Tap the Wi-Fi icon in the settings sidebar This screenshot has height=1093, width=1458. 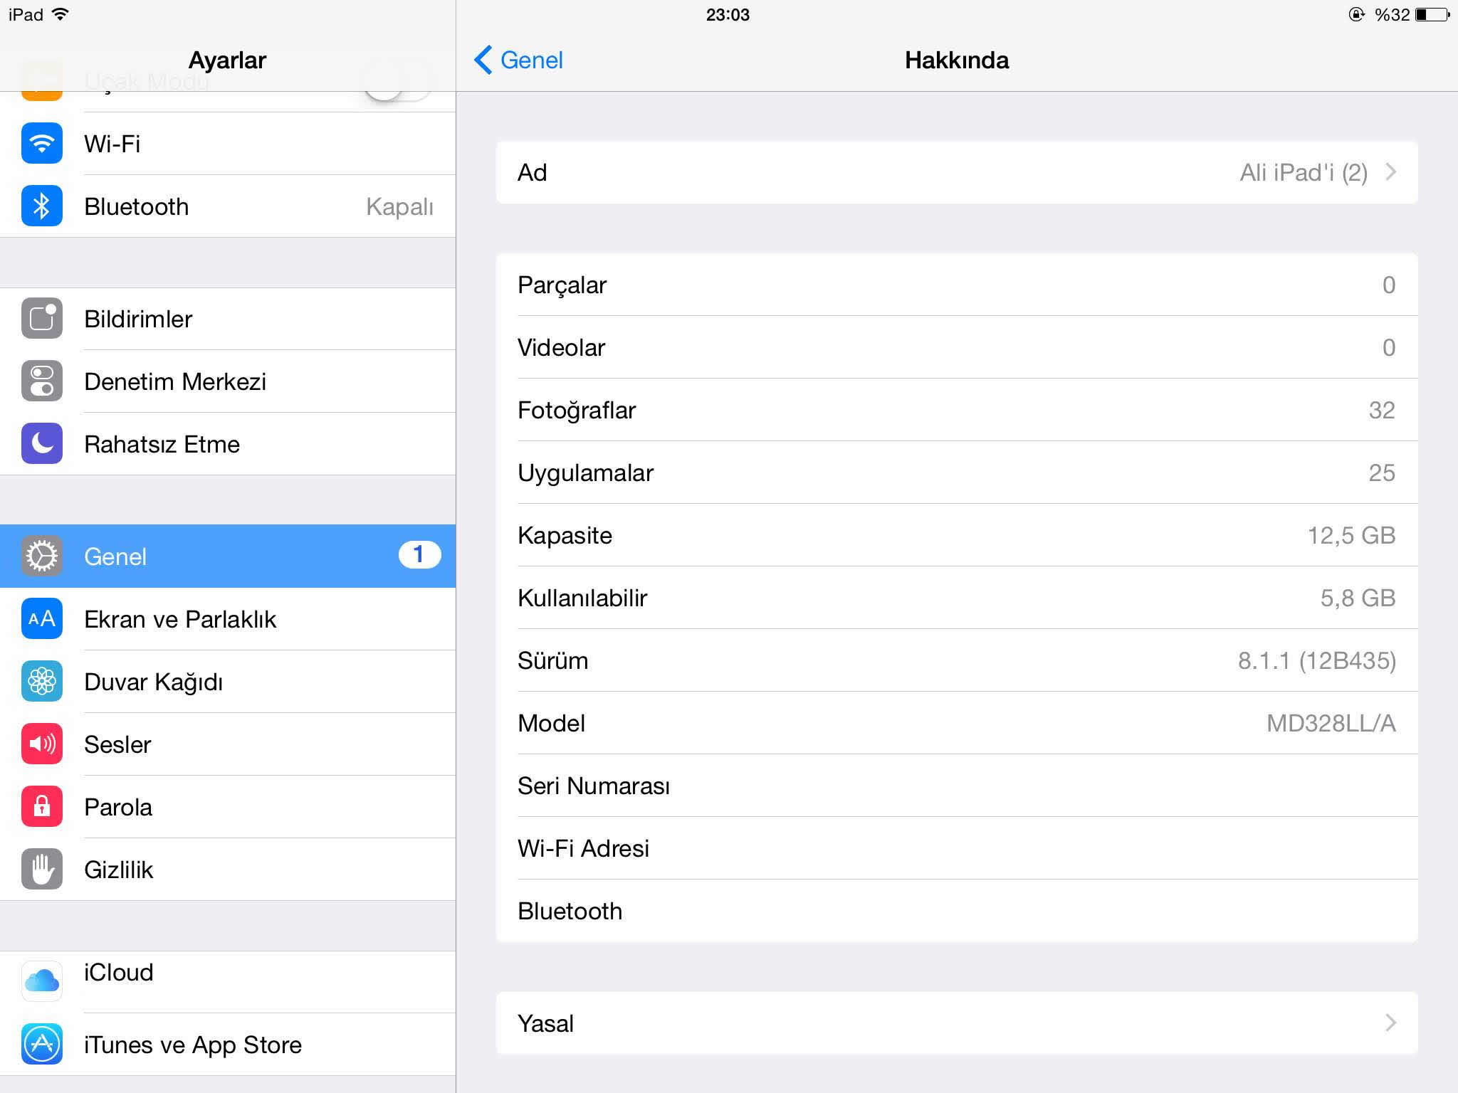(42, 144)
